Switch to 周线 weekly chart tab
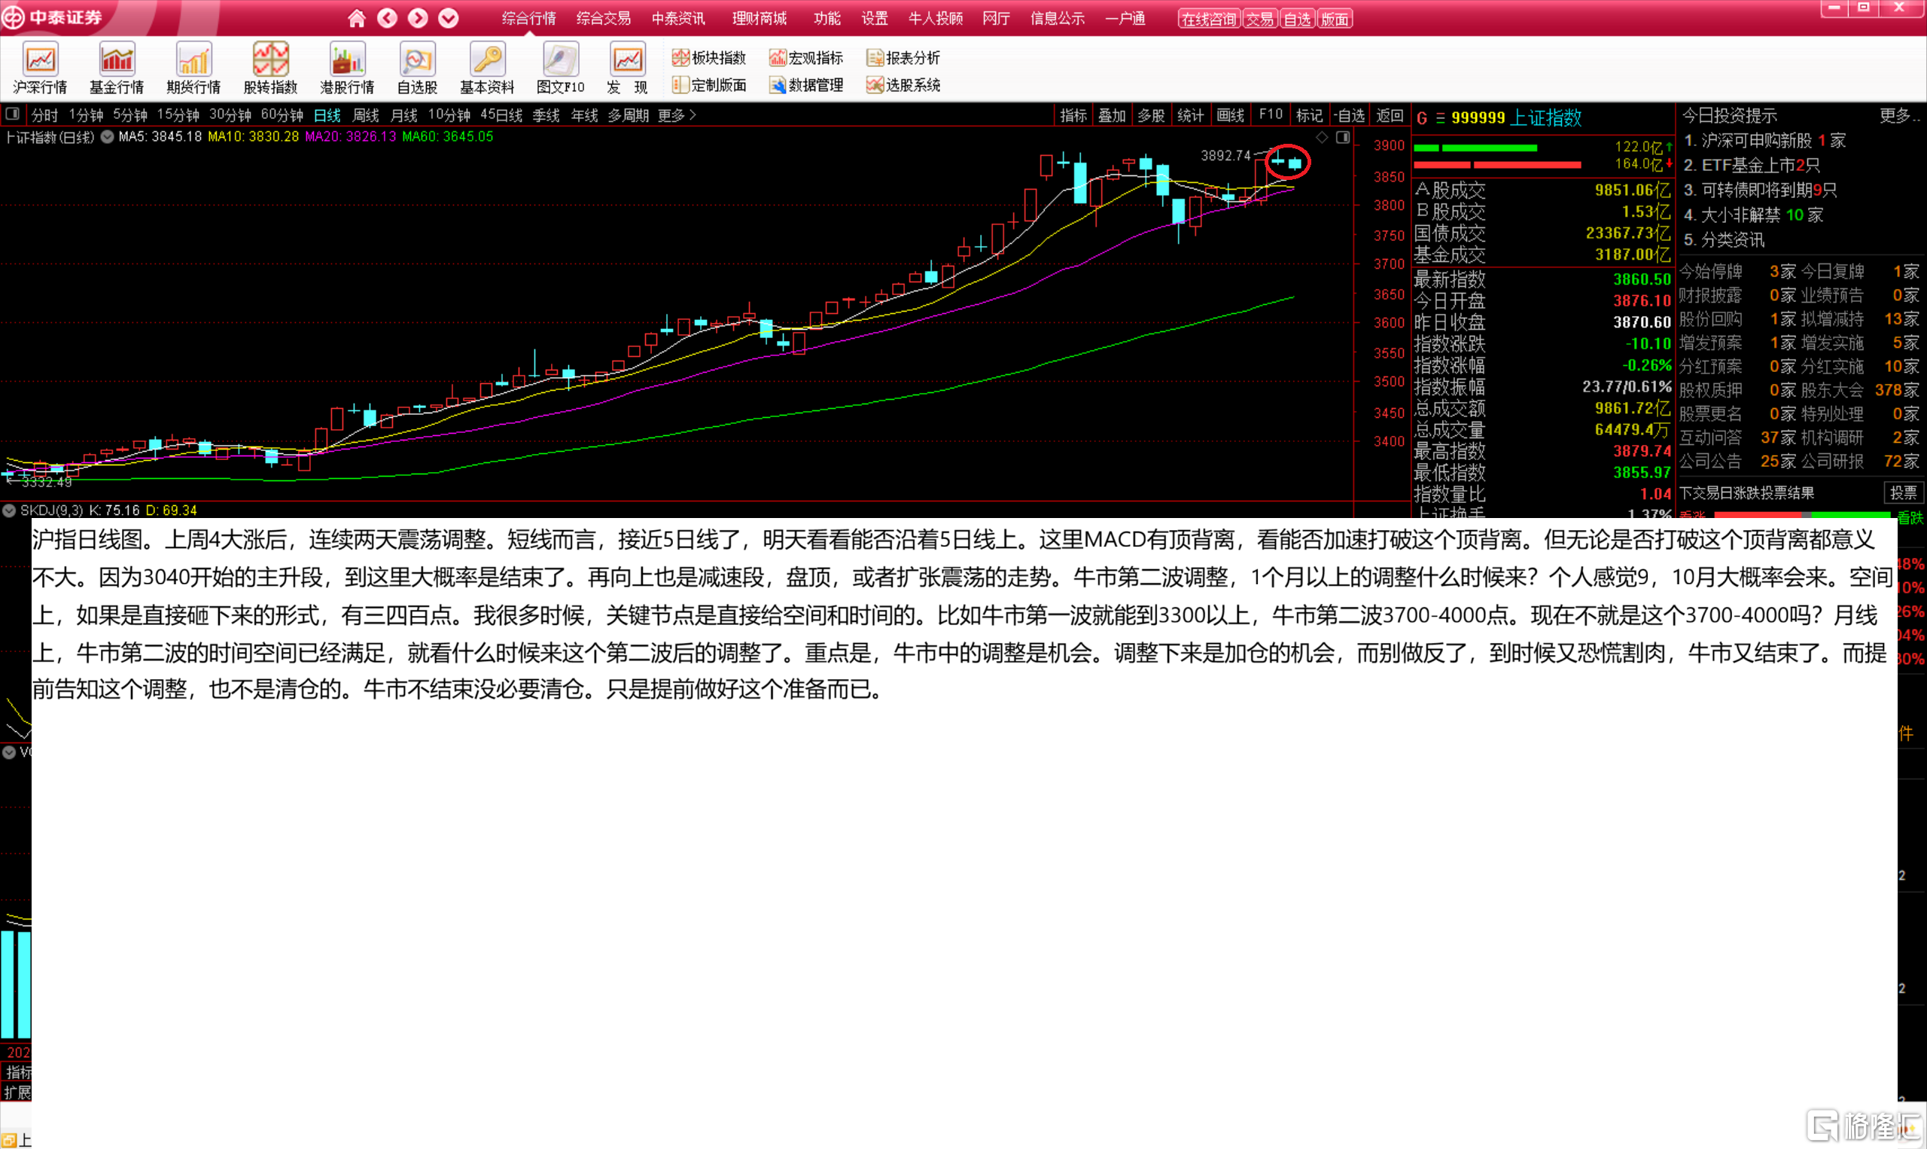The width and height of the screenshot is (1927, 1149). pyautogui.click(x=365, y=114)
